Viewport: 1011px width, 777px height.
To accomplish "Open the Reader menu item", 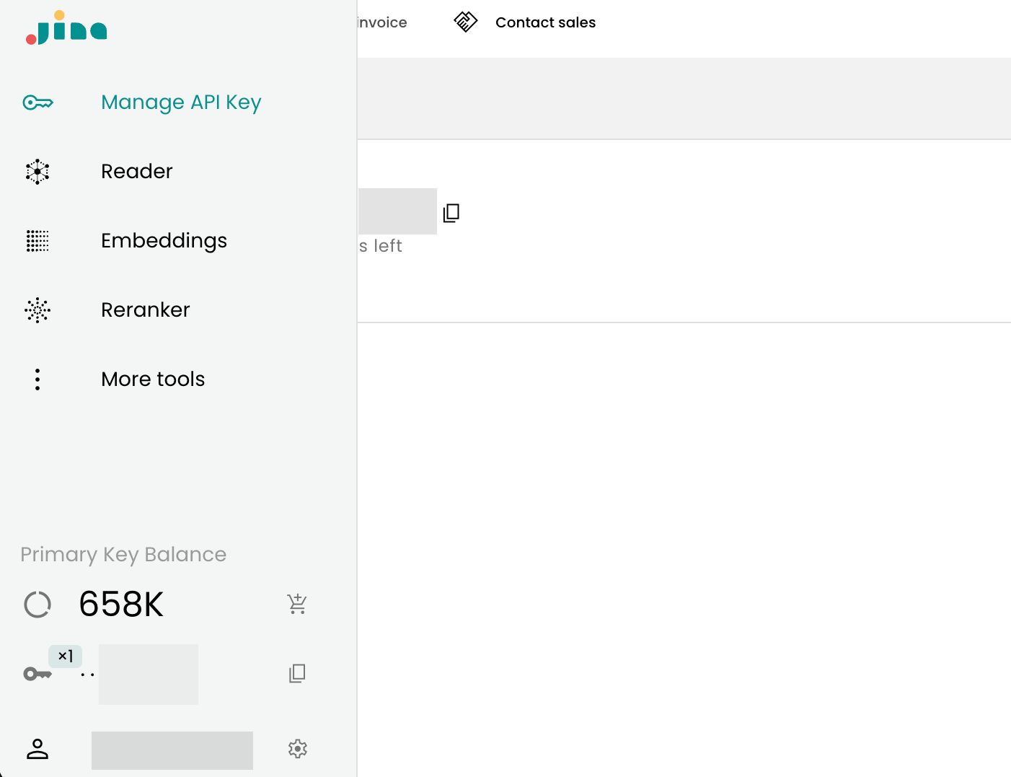I will pyautogui.click(x=137, y=172).
